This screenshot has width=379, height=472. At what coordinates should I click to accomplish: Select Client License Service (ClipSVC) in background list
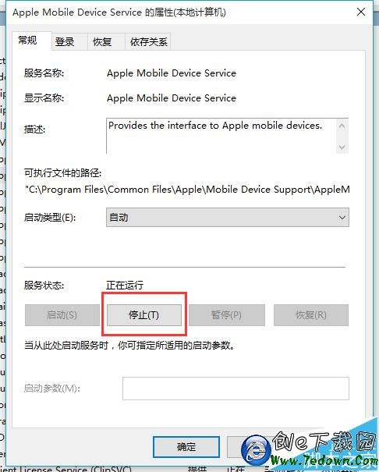pyautogui.click(x=66, y=469)
